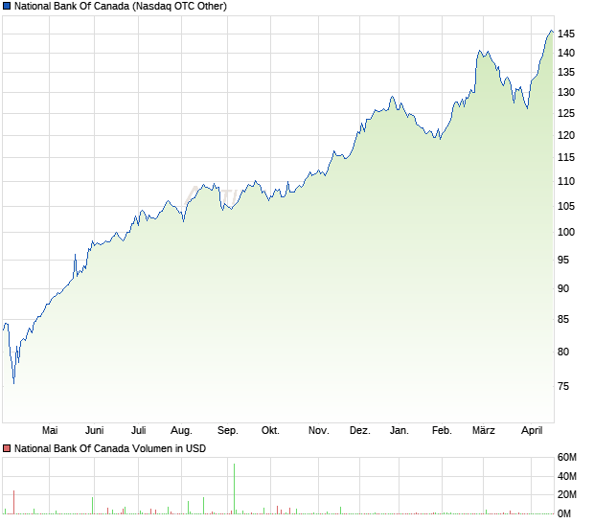594x523 pixels.
Task: Click the tallest green volume bar in September
Action: click(x=235, y=489)
